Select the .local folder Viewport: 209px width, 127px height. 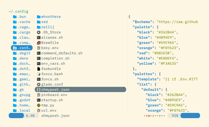pos(22,111)
